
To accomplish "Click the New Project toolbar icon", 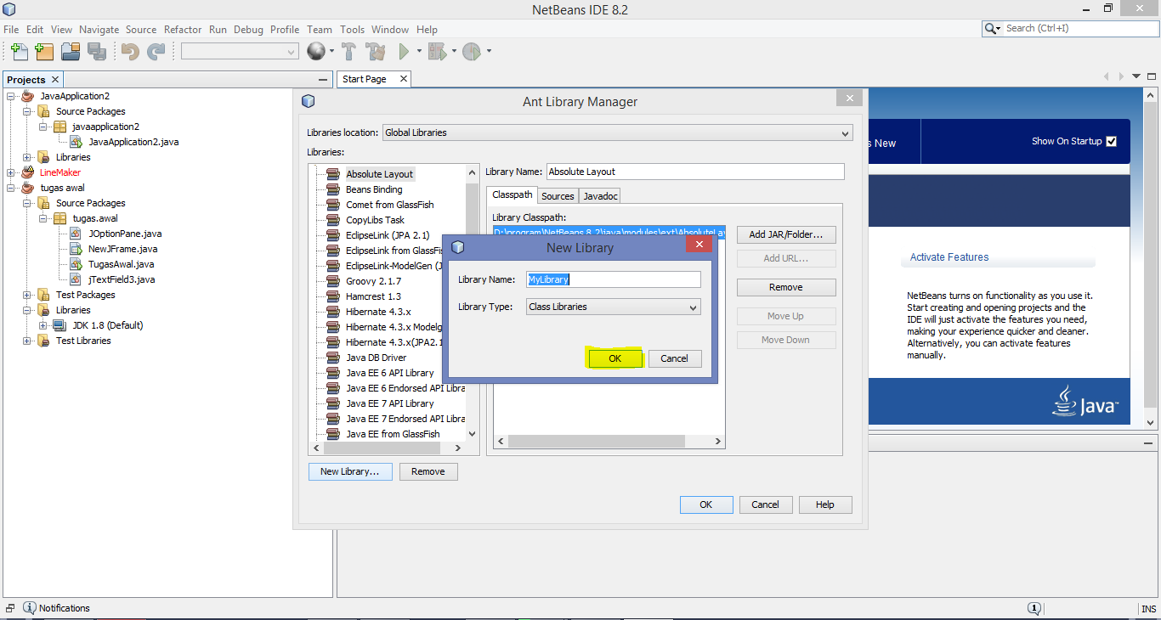I will [43, 52].
